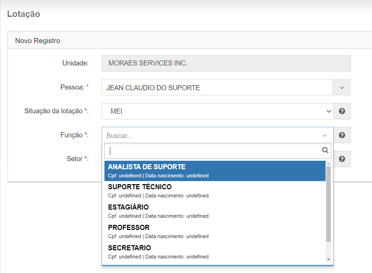Click the Lotação page title

(23, 14)
